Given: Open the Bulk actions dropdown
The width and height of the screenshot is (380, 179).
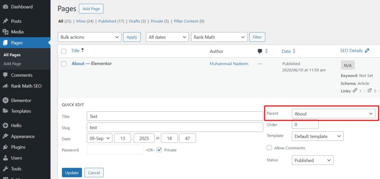Looking at the screenshot, I should (90, 37).
